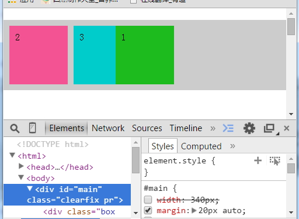Screen dimensions: 299x219
Task: Click the Styles pane scrollbar up arrow
Action: tap(291, 159)
